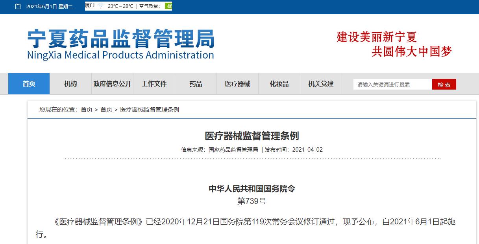
Task: Open the 药品 navigation menu
Action: tap(195, 84)
